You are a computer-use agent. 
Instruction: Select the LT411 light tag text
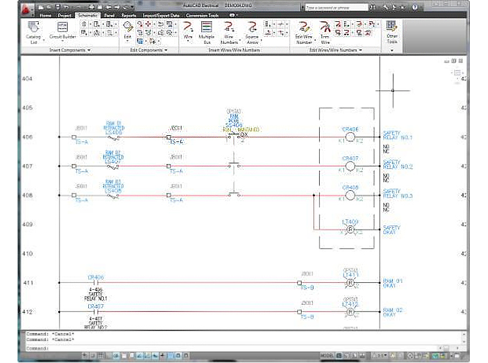pos(350,275)
